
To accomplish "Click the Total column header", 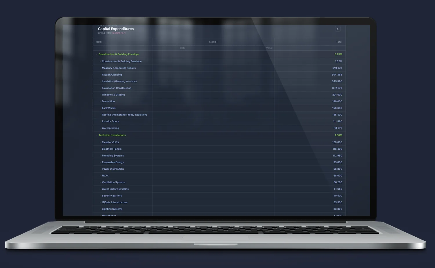I will (339, 42).
